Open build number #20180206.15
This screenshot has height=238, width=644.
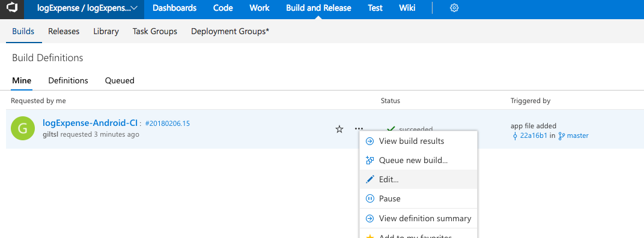point(168,123)
